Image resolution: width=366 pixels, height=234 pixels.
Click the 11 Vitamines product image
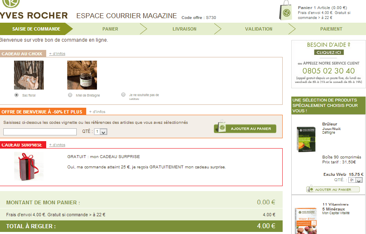coord(306,219)
